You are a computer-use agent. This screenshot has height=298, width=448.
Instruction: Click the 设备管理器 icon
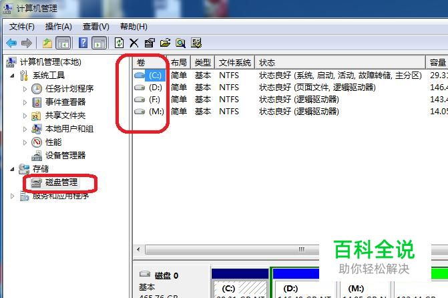[x=37, y=156]
